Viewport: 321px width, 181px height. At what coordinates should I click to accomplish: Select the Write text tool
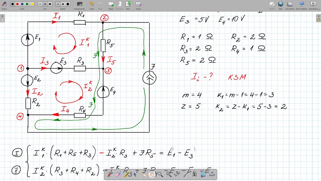195,174
